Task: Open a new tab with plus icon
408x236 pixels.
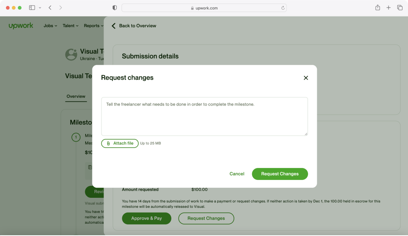Action: [388, 8]
